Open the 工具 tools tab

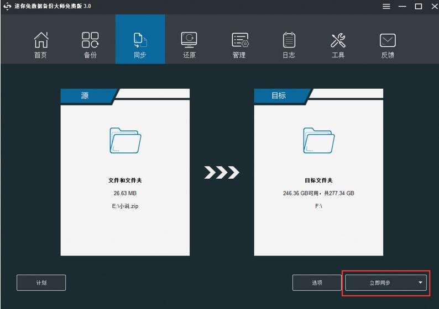click(x=338, y=45)
